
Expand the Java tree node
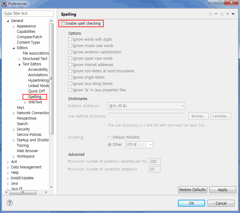click(8, 184)
